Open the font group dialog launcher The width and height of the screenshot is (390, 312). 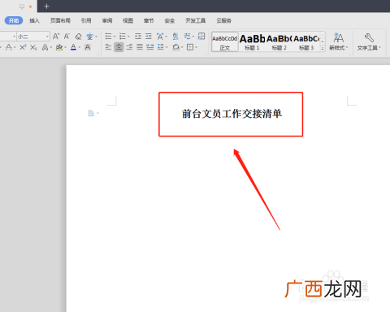point(97,54)
